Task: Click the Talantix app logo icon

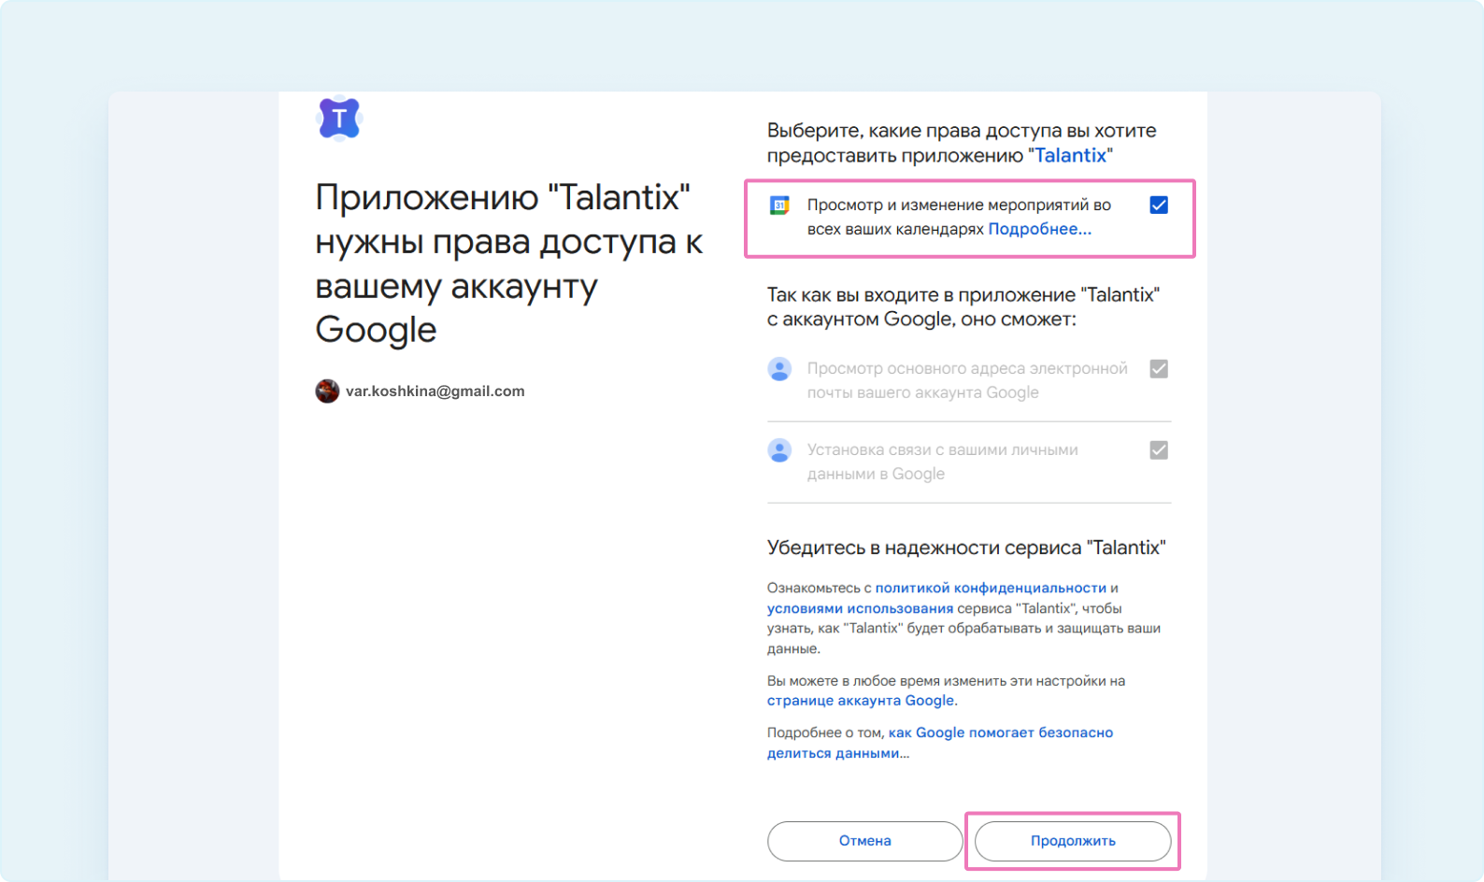Action: [x=339, y=119]
